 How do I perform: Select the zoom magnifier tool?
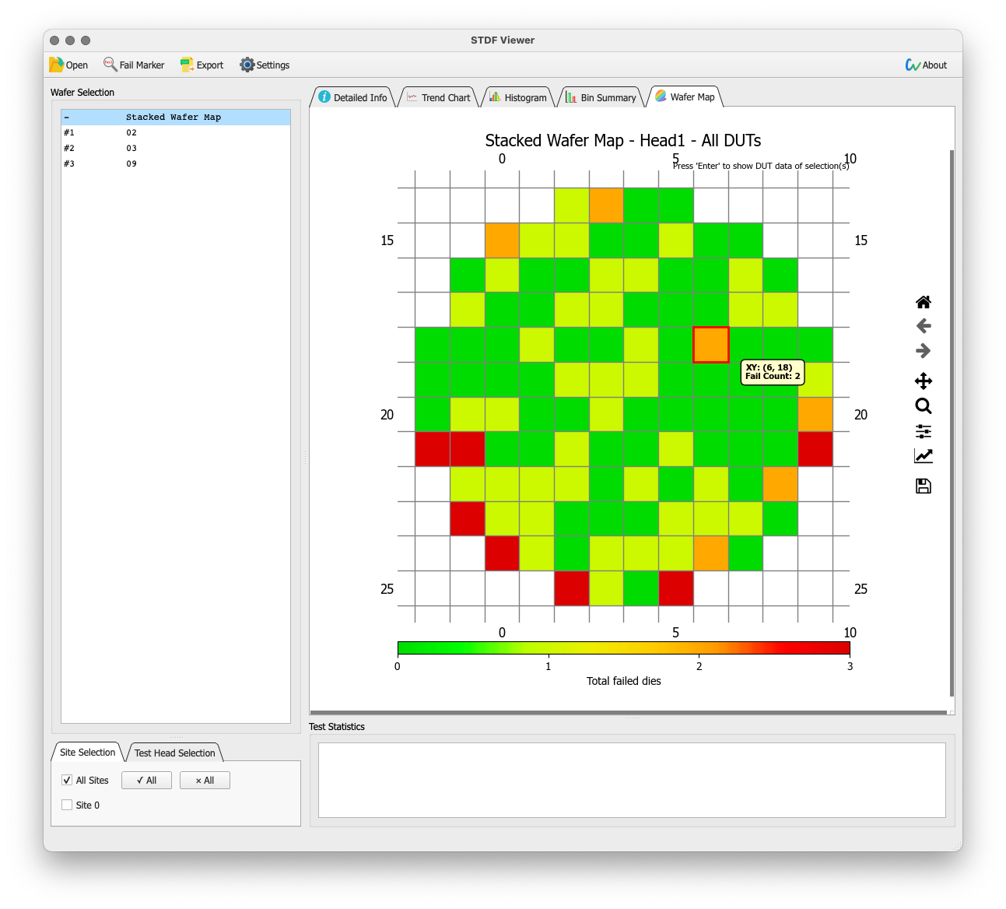(924, 405)
